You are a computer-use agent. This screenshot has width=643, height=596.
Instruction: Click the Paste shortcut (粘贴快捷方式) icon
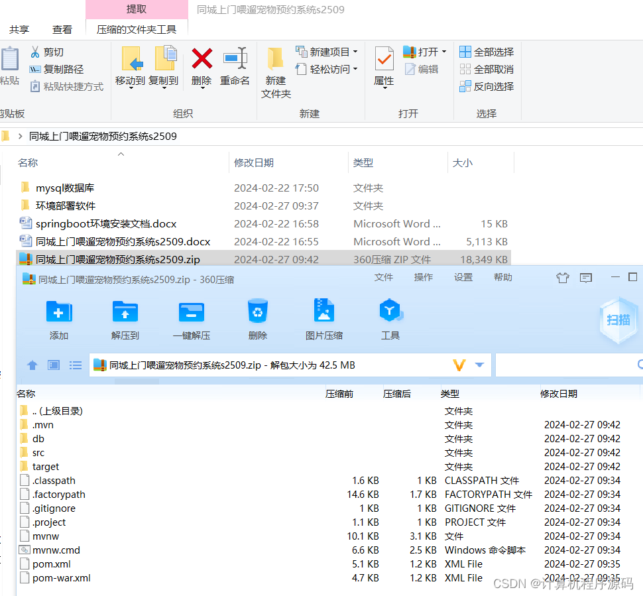[x=35, y=87]
